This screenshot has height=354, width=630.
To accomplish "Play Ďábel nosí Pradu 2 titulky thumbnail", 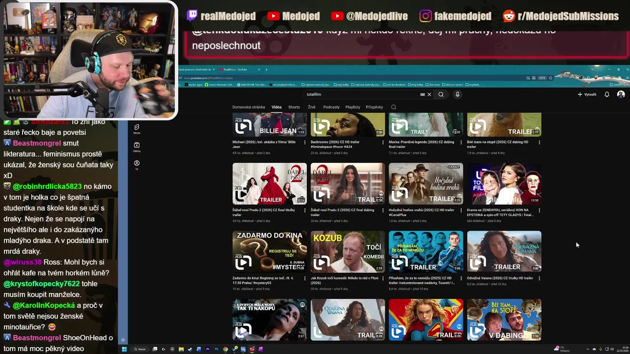I will [270, 183].
